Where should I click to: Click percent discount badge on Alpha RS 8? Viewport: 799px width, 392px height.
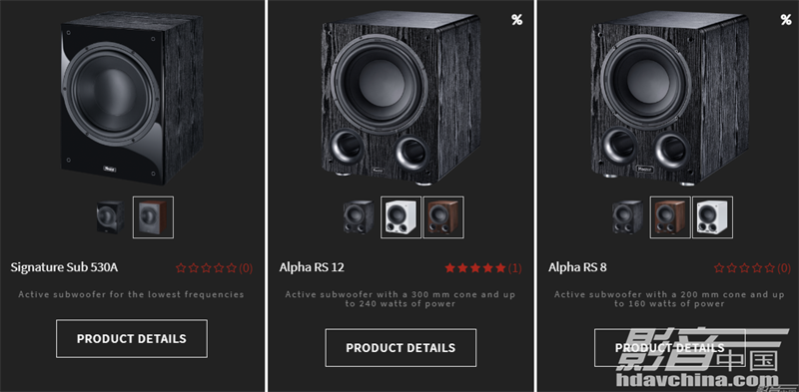(x=786, y=20)
